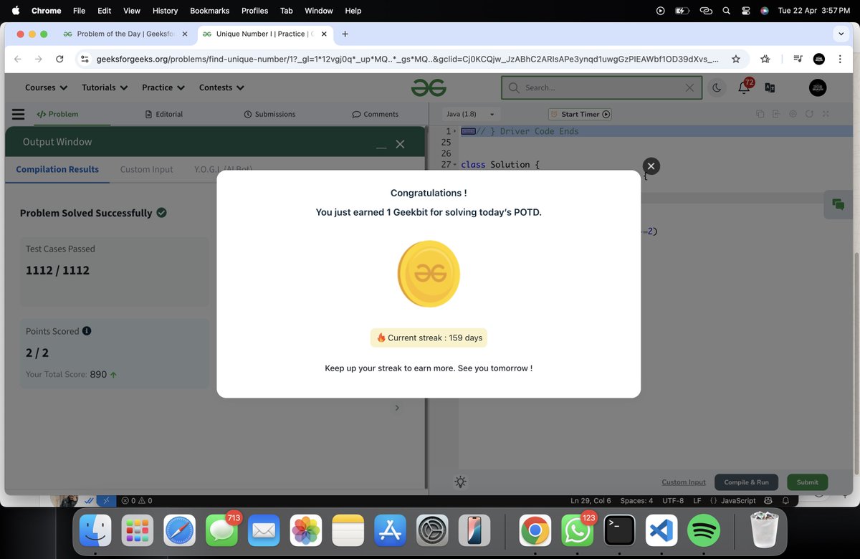Reload the page in Chrome
This screenshot has height=559, width=860.
point(59,59)
